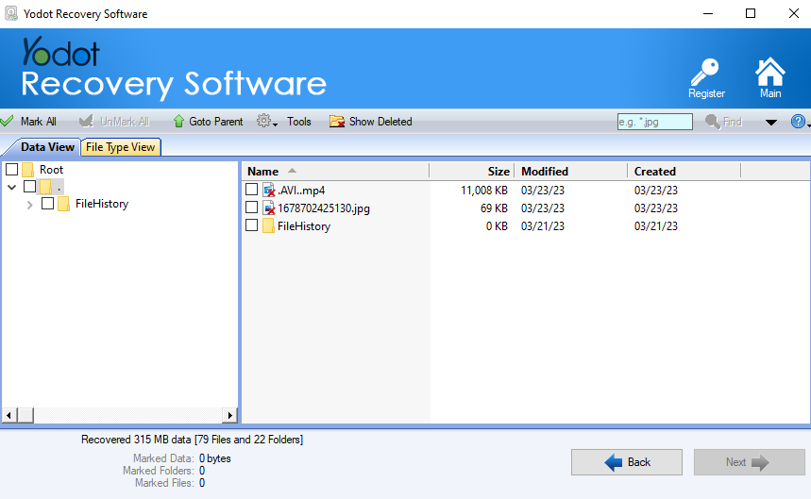Viewport: 811px width, 499px height.
Task: Click the 03/21/23 modified date
Action: coord(543,226)
